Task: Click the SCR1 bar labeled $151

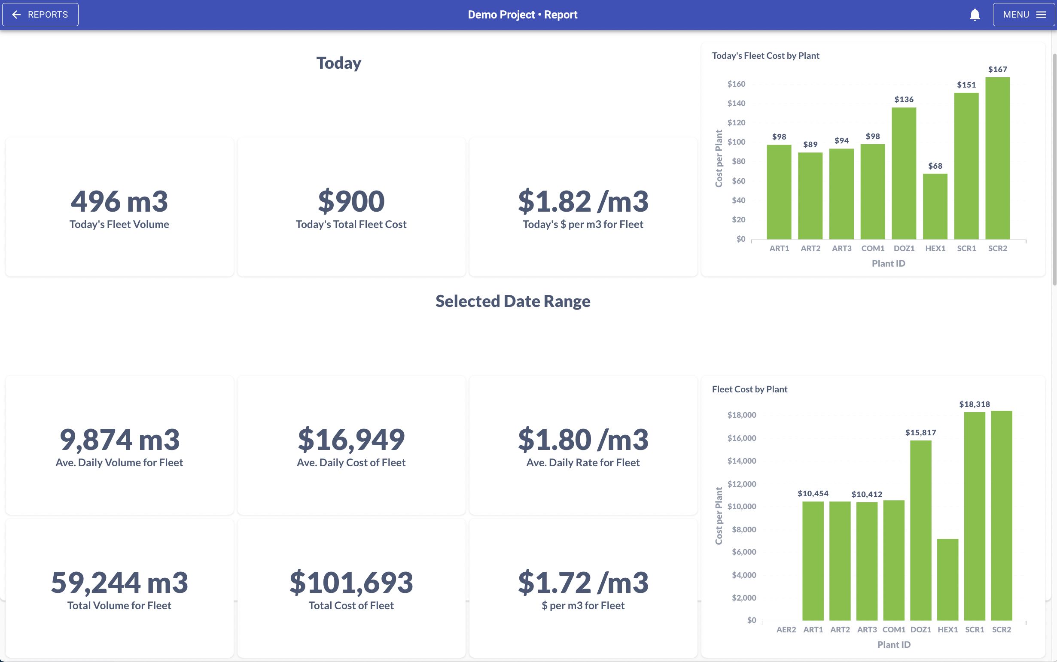Action: tap(966, 166)
